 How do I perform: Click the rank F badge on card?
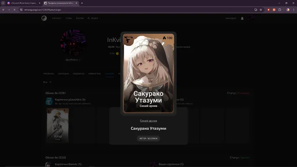128,40
